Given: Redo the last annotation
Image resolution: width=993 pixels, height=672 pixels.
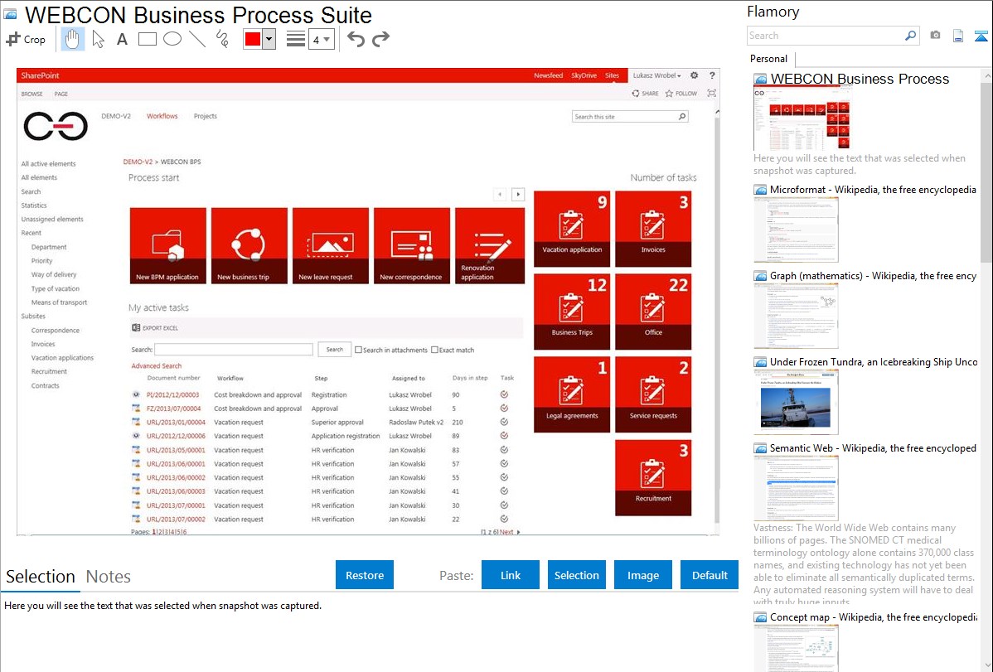Looking at the screenshot, I should [x=380, y=39].
